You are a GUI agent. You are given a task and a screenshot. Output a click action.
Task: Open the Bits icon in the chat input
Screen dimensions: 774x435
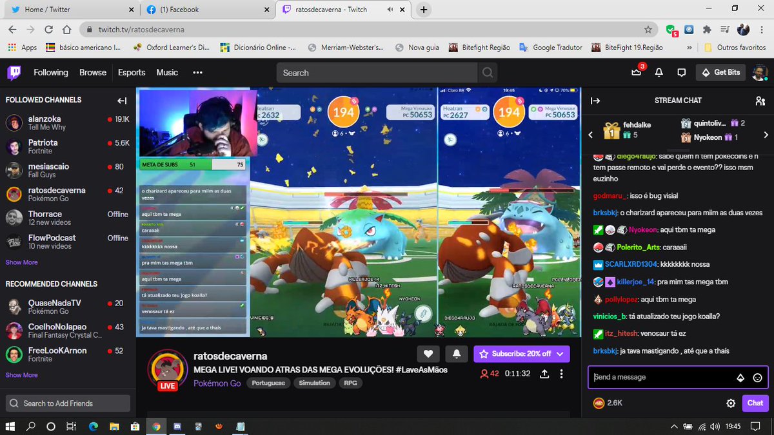coord(740,378)
